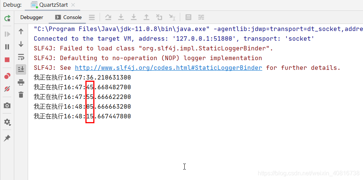This screenshot has width=363, height=180.
Task: Pause the program with the pause icon
Action: click(7, 47)
